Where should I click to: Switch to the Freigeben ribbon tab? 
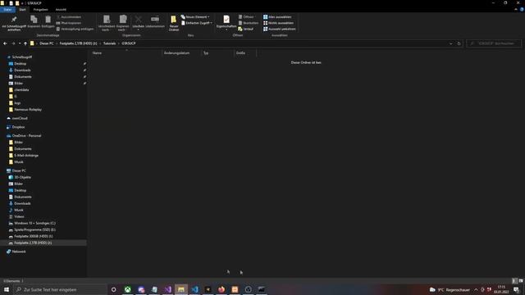40,9
